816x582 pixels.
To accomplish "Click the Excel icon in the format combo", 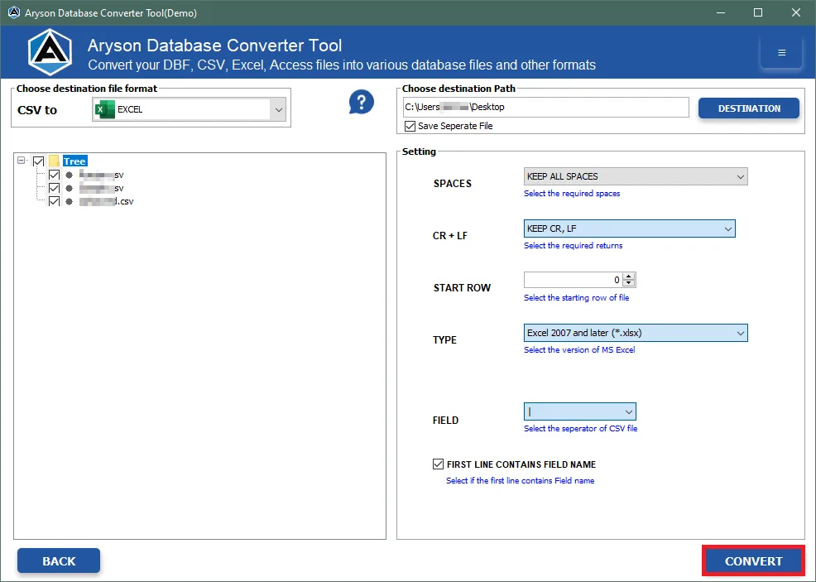I will (x=105, y=110).
